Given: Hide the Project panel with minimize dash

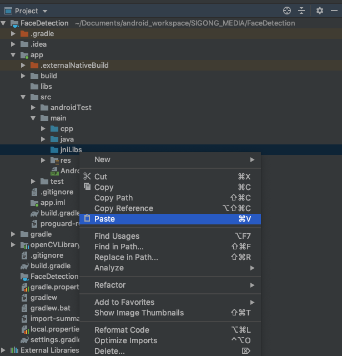Looking at the screenshot, I should coord(334,11).
